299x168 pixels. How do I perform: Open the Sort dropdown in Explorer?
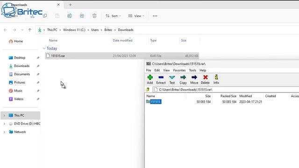[x=113, y=16]
